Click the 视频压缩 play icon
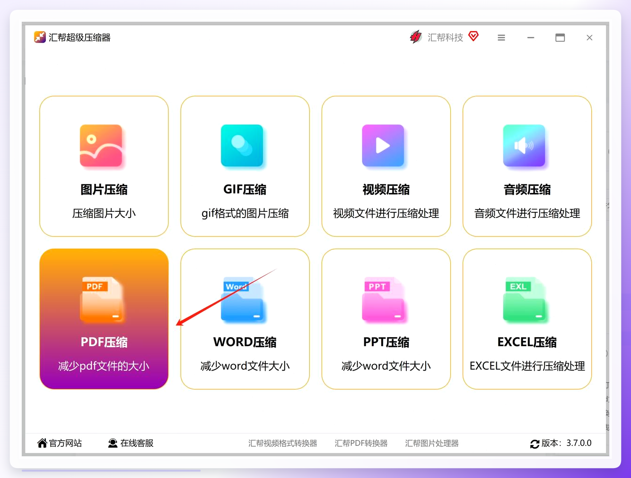631x478 pixels. point(383,146)
